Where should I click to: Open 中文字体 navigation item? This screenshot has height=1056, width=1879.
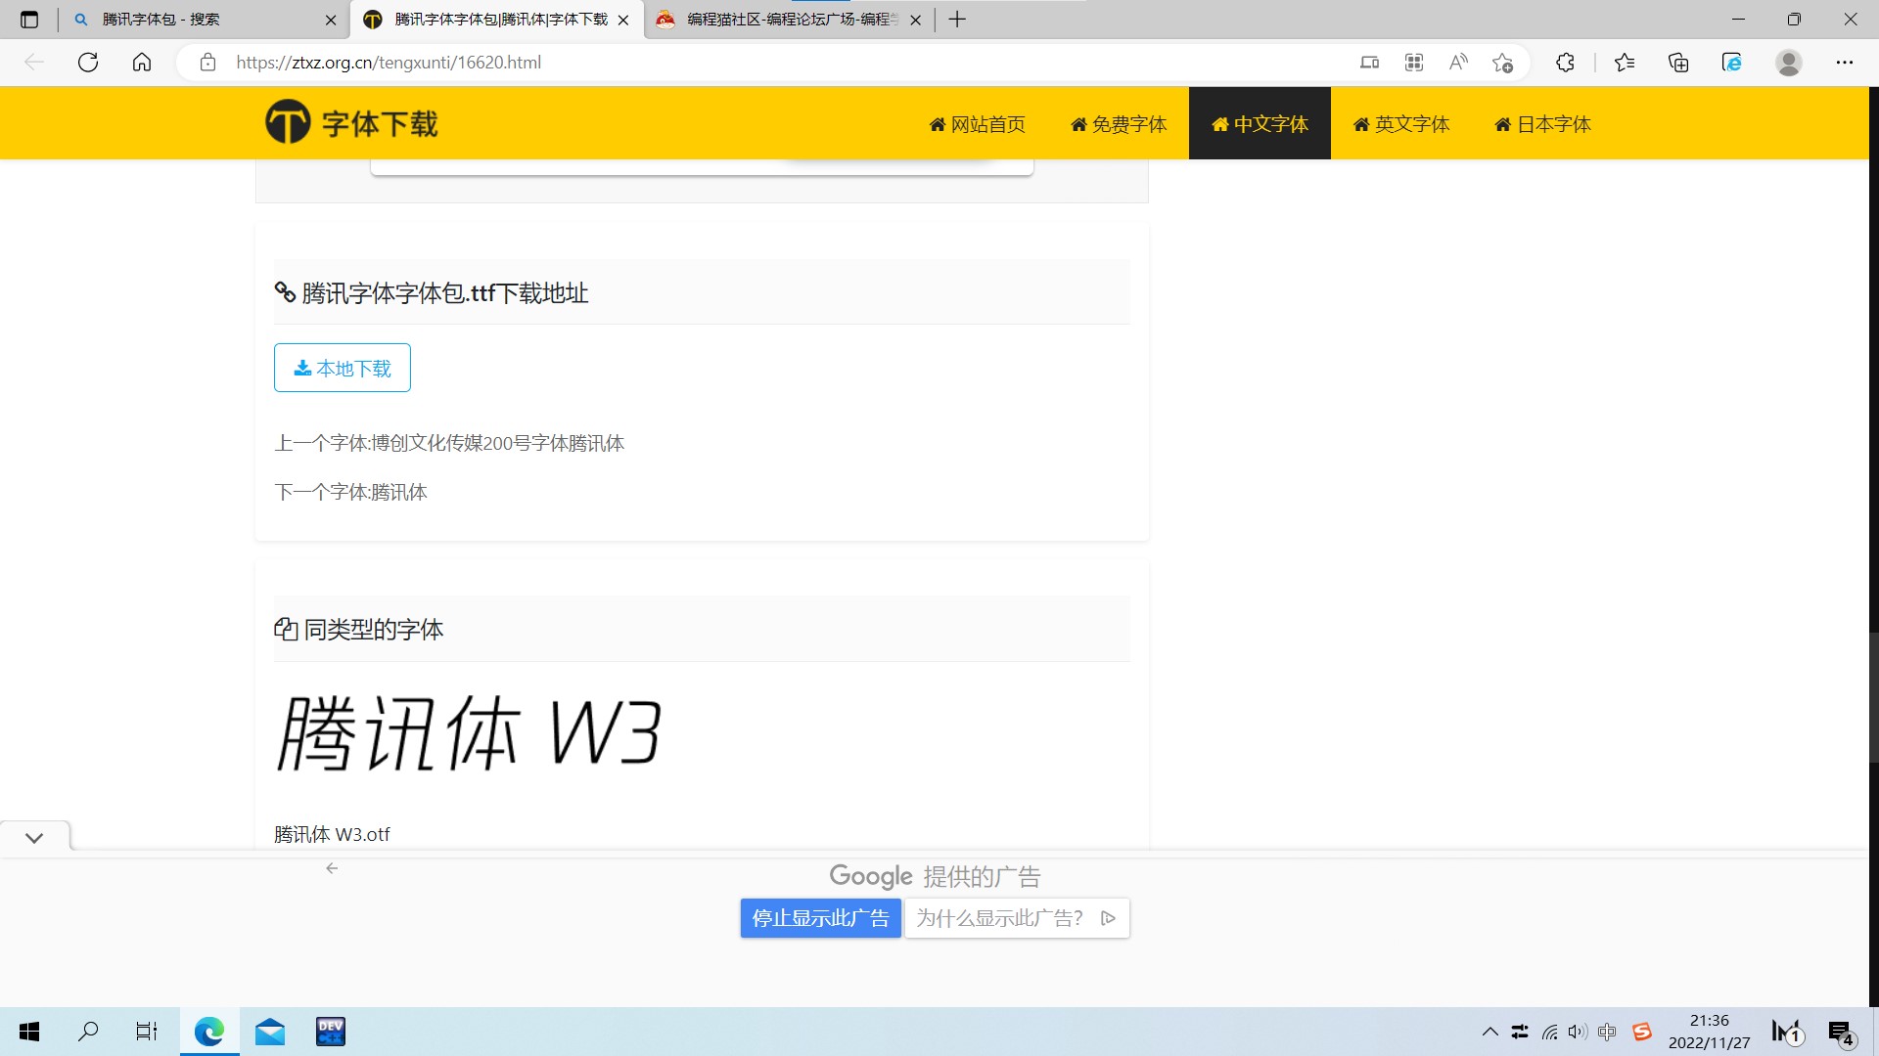[1260, 124]
